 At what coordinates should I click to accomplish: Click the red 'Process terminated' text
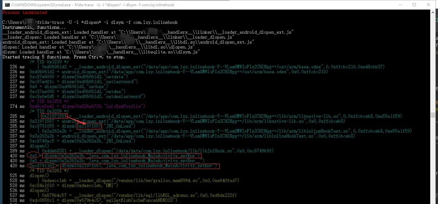[25, 12]
